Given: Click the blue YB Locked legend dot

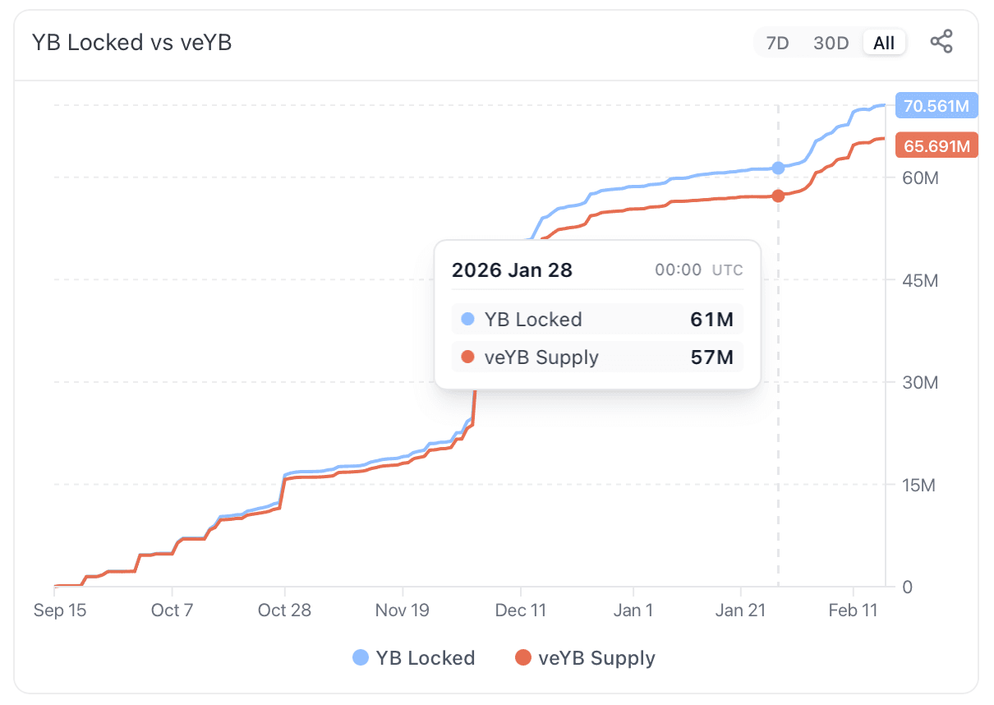Looking at the screenshot, I should click(x=360, y=658).
